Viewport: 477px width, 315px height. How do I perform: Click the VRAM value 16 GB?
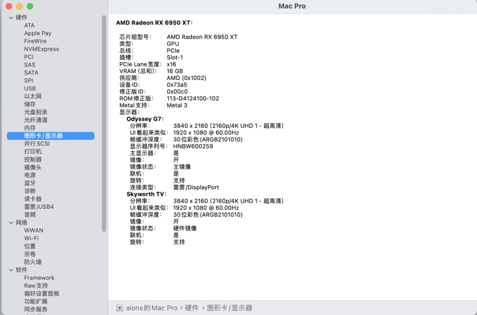click(x=175, y=71)
